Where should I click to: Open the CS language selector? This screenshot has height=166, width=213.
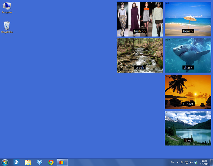172,162
